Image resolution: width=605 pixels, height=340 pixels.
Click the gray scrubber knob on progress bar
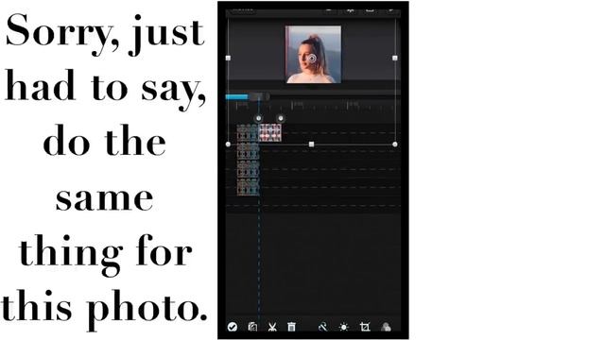[259, 96]
